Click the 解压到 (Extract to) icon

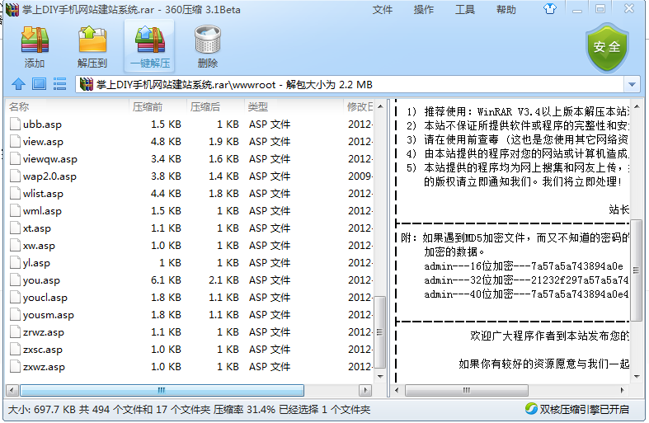(x=92, y=40)
